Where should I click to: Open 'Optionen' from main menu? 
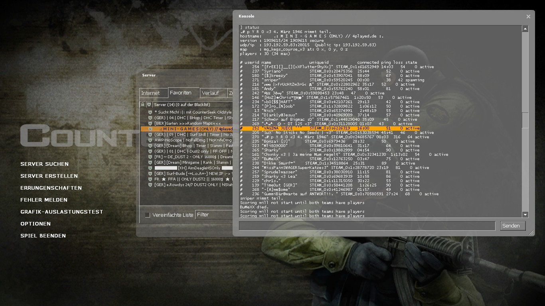tap(36, 224)
